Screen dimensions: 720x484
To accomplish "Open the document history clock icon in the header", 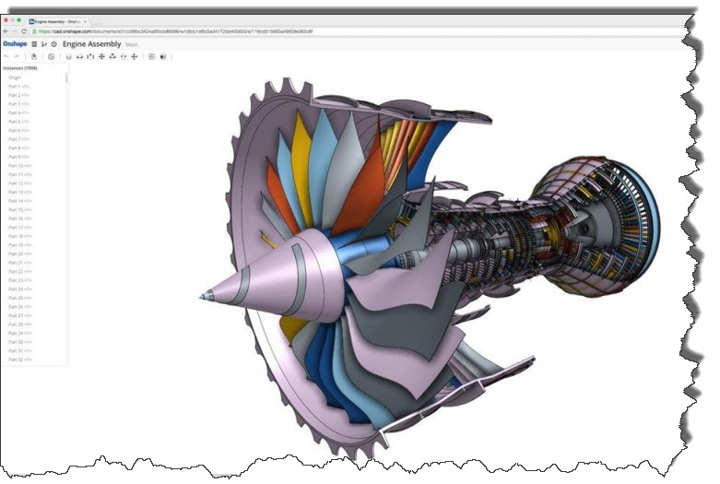I will (x=53, y=43).
